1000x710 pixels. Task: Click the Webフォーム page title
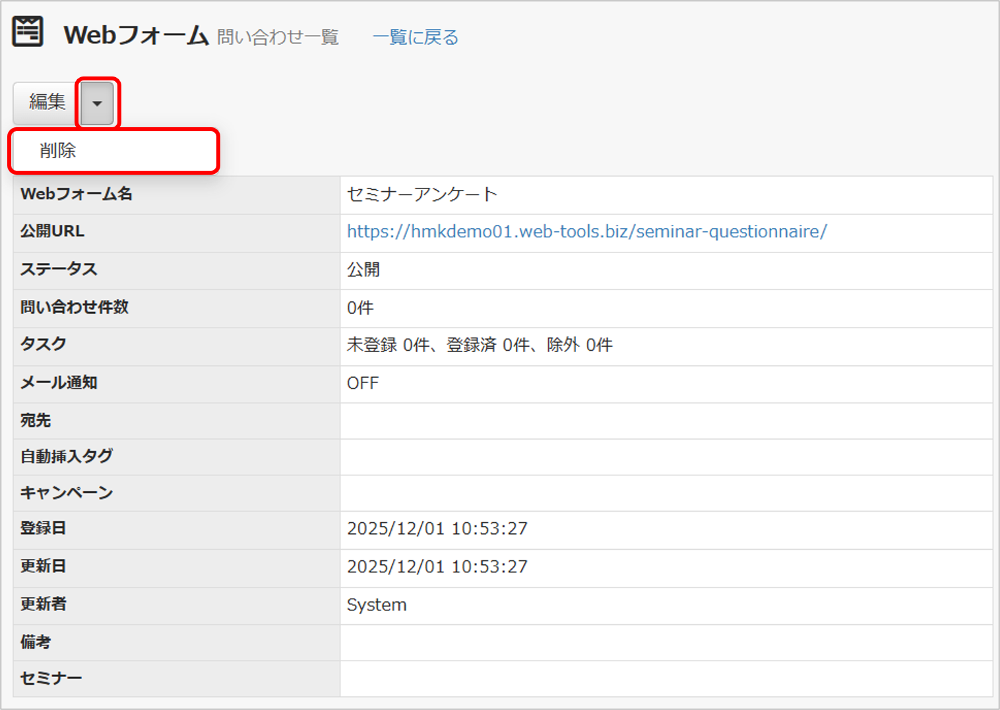136,35
